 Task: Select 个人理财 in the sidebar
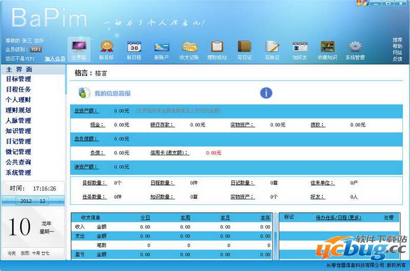coord(18,100)
